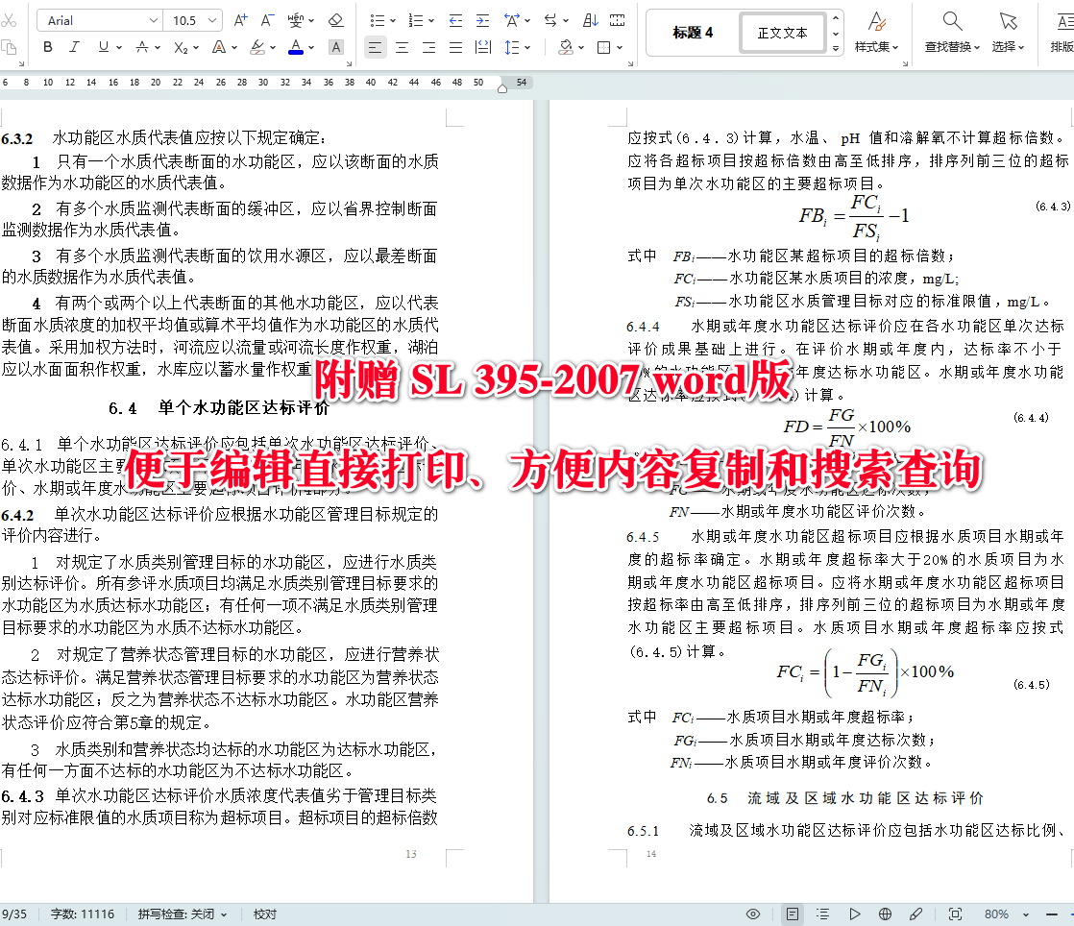1074x926 pixels.
Task: Select the Format Painter icon
Action: coord(11,48)
